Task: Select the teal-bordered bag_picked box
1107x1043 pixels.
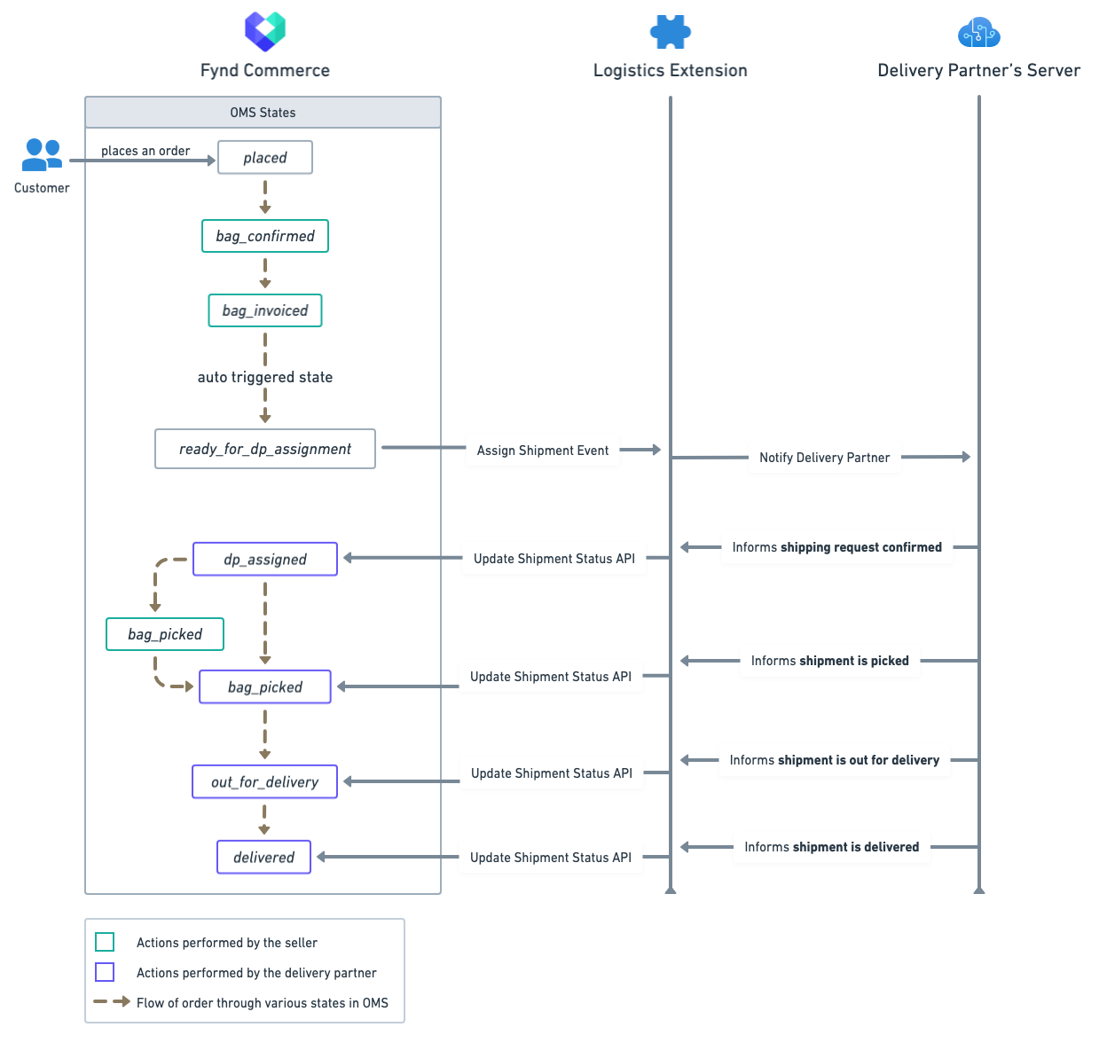Action: (x=165, y=634)
